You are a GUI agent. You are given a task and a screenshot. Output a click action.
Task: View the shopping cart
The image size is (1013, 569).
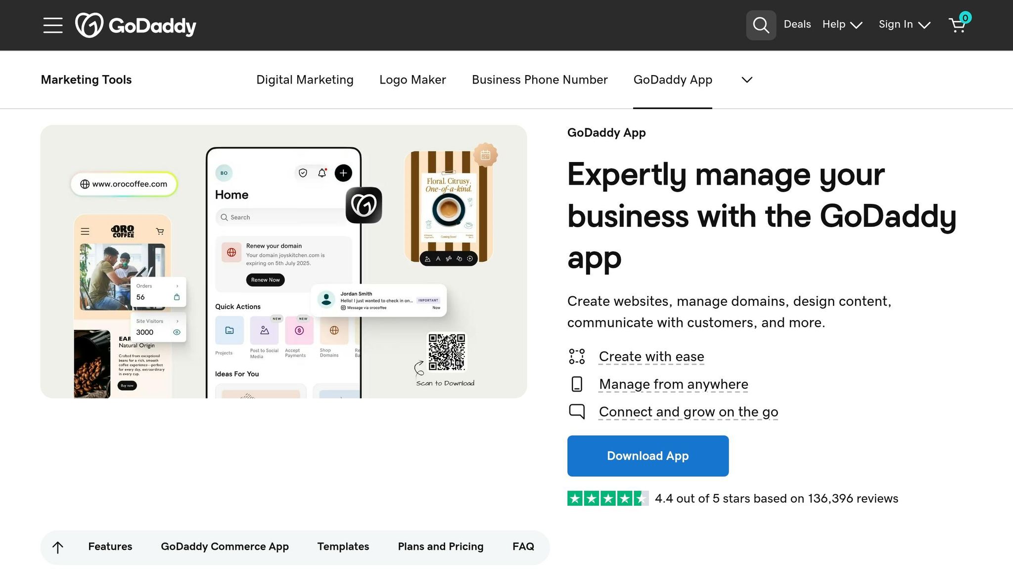[959, 24]
